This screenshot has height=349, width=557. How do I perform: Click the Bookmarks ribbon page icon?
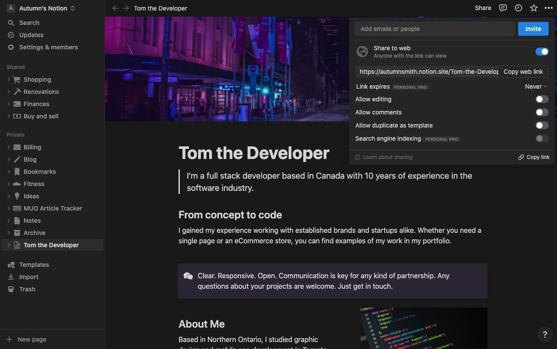[x=17, y=172]
